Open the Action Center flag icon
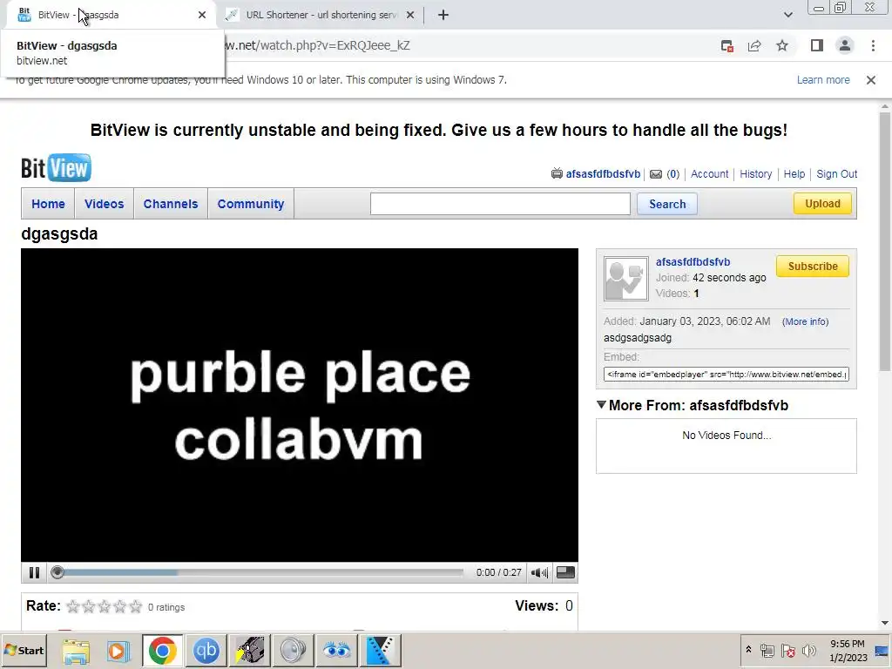Image resolution: width=892 pixels, height=669 pixels. click(787, 650)
